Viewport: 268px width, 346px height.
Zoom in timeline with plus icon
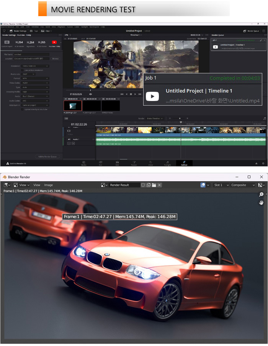(187, 119)
